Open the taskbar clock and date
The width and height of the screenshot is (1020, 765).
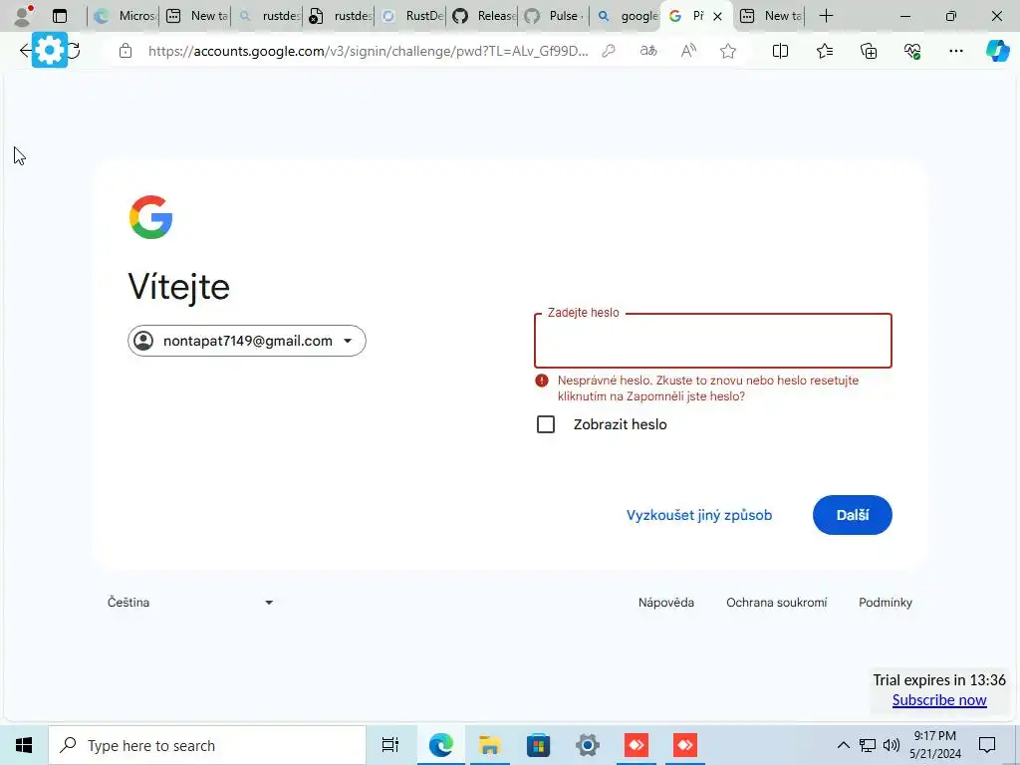tap(934, 745)
